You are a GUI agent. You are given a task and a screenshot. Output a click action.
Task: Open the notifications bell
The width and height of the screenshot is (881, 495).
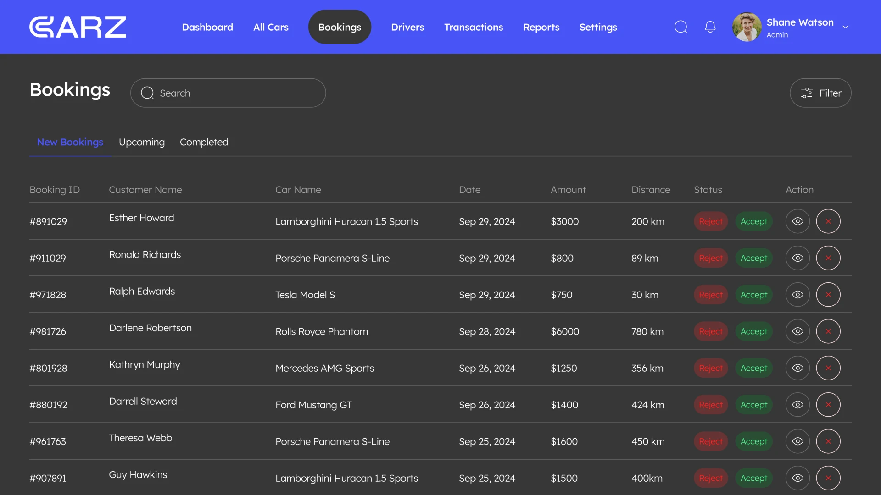710,27
